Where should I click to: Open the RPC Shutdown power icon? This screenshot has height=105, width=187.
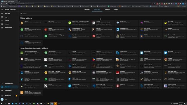coord(94,36)
